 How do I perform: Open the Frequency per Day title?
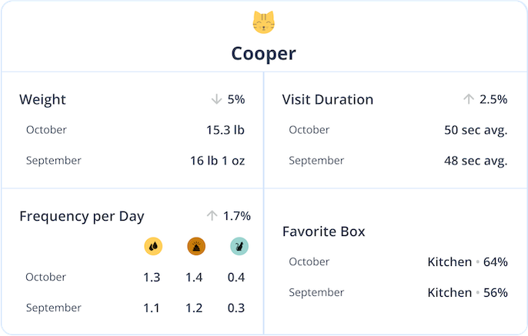(x=82, y=216)
